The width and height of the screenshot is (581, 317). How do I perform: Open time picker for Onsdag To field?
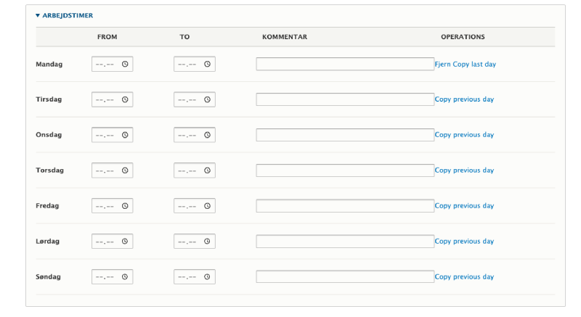click(207, 136)
